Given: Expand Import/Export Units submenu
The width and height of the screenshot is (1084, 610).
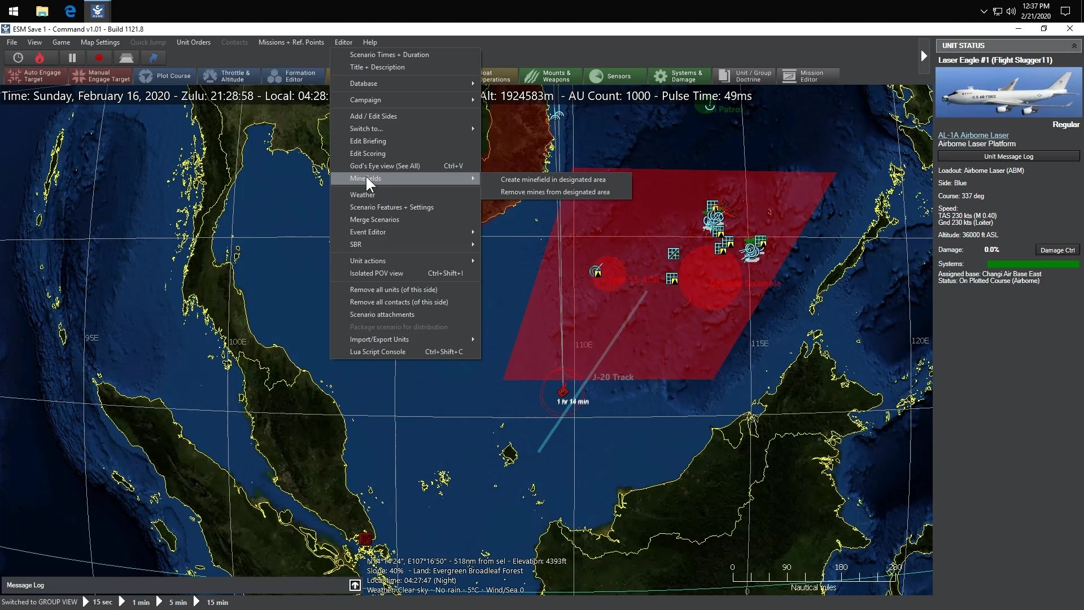Looking at the screenshot, I should pyautogui.click(x=405, y=339).
